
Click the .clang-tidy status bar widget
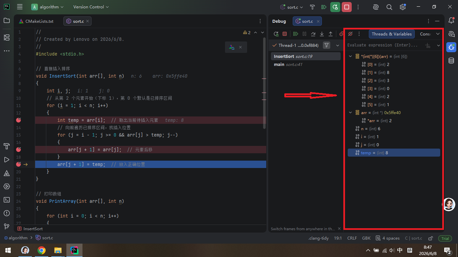click(319, 238)
